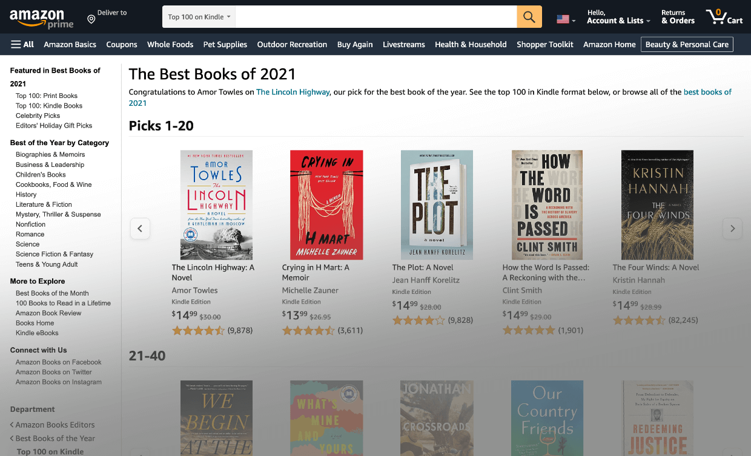Open Beauty & Personal Care category

click(x=687, y=44)
